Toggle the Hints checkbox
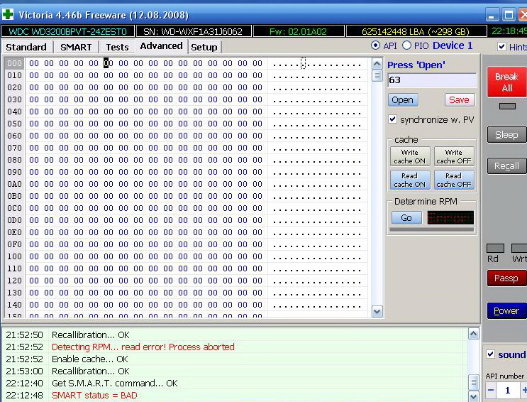This screenshot has height=402, width=527. click(502, 47)
